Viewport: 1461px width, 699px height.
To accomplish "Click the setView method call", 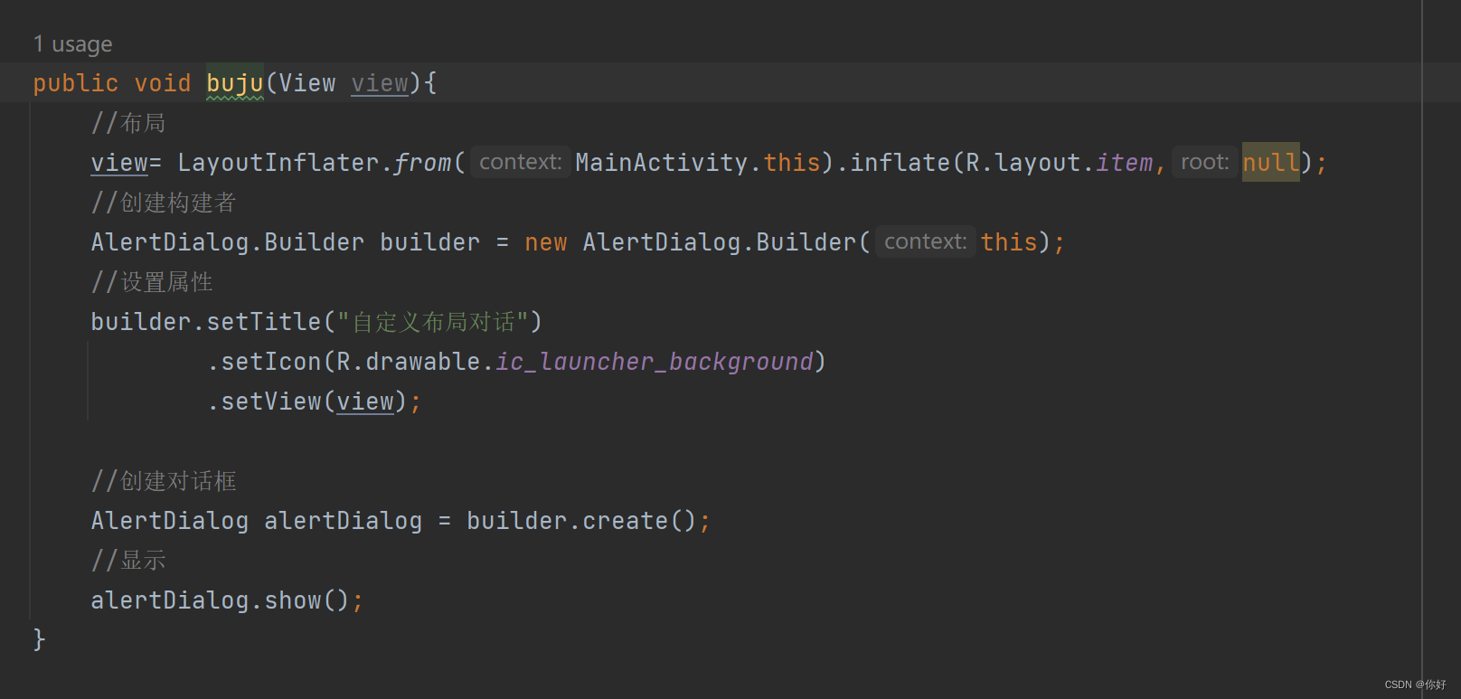I will coord(271,401).
